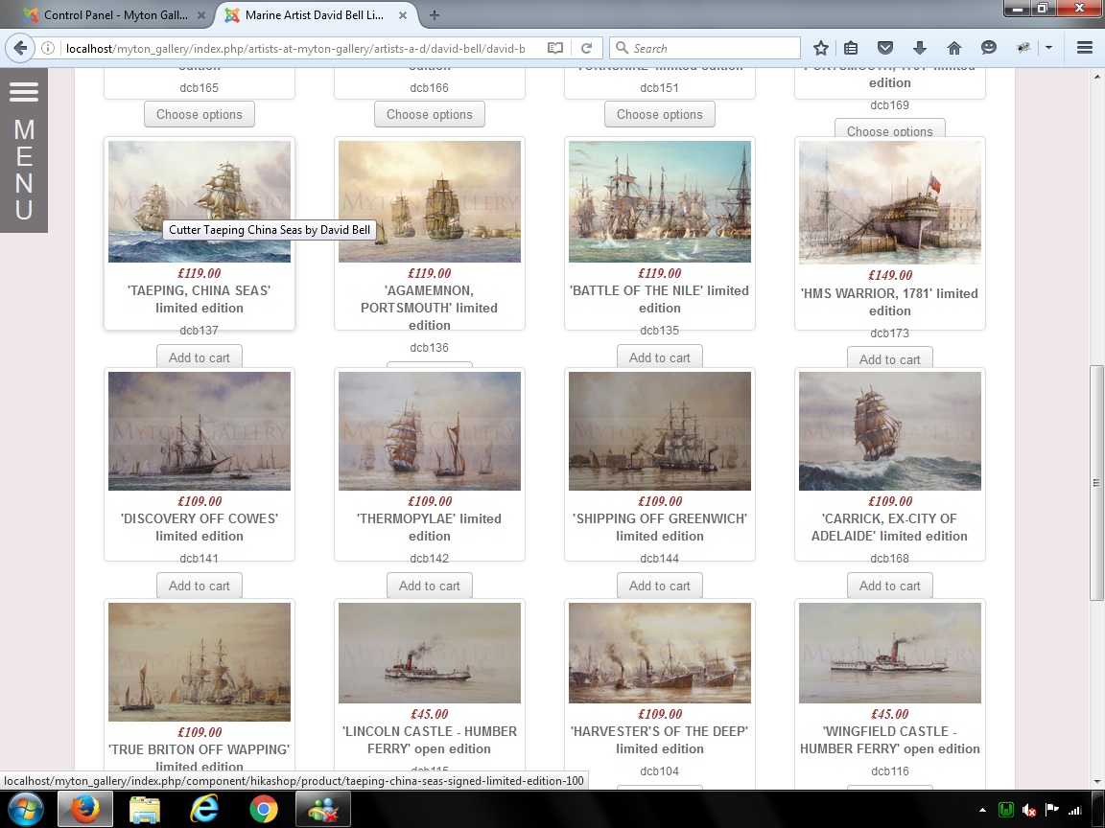Open 'WINGFIELD CASTLE - HUMBER FERRY' title link
Image resolution: width=1105 pixels, height=828 pixels.
[x=889, y=740]
